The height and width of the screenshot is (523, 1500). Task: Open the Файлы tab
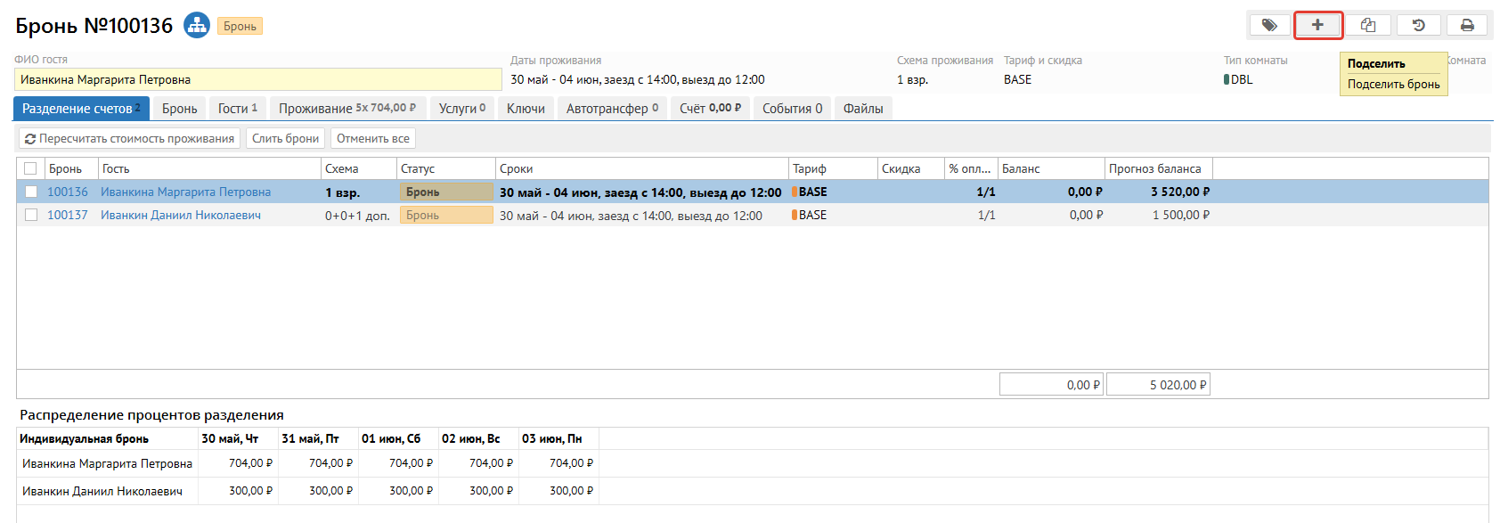[x=863, y=108]
